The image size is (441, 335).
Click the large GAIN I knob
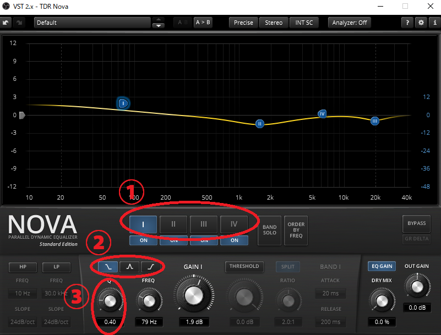point(194,295)
